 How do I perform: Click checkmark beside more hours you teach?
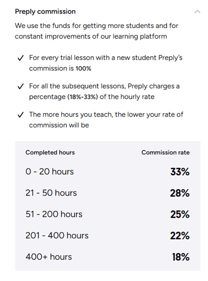click(x=21, y=115)
